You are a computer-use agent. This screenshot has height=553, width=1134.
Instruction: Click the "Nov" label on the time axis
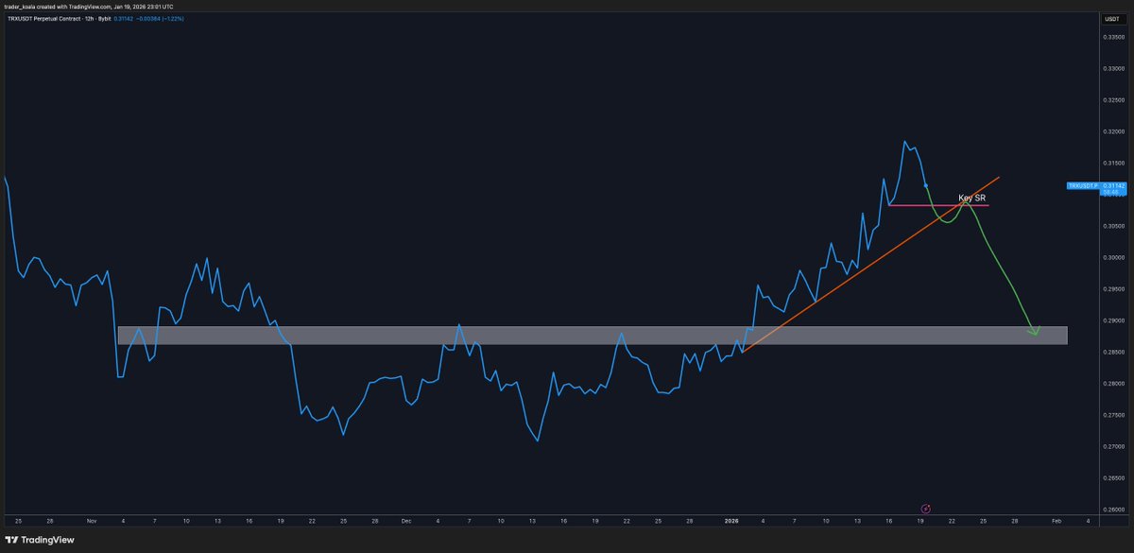(x=92, y=520)
